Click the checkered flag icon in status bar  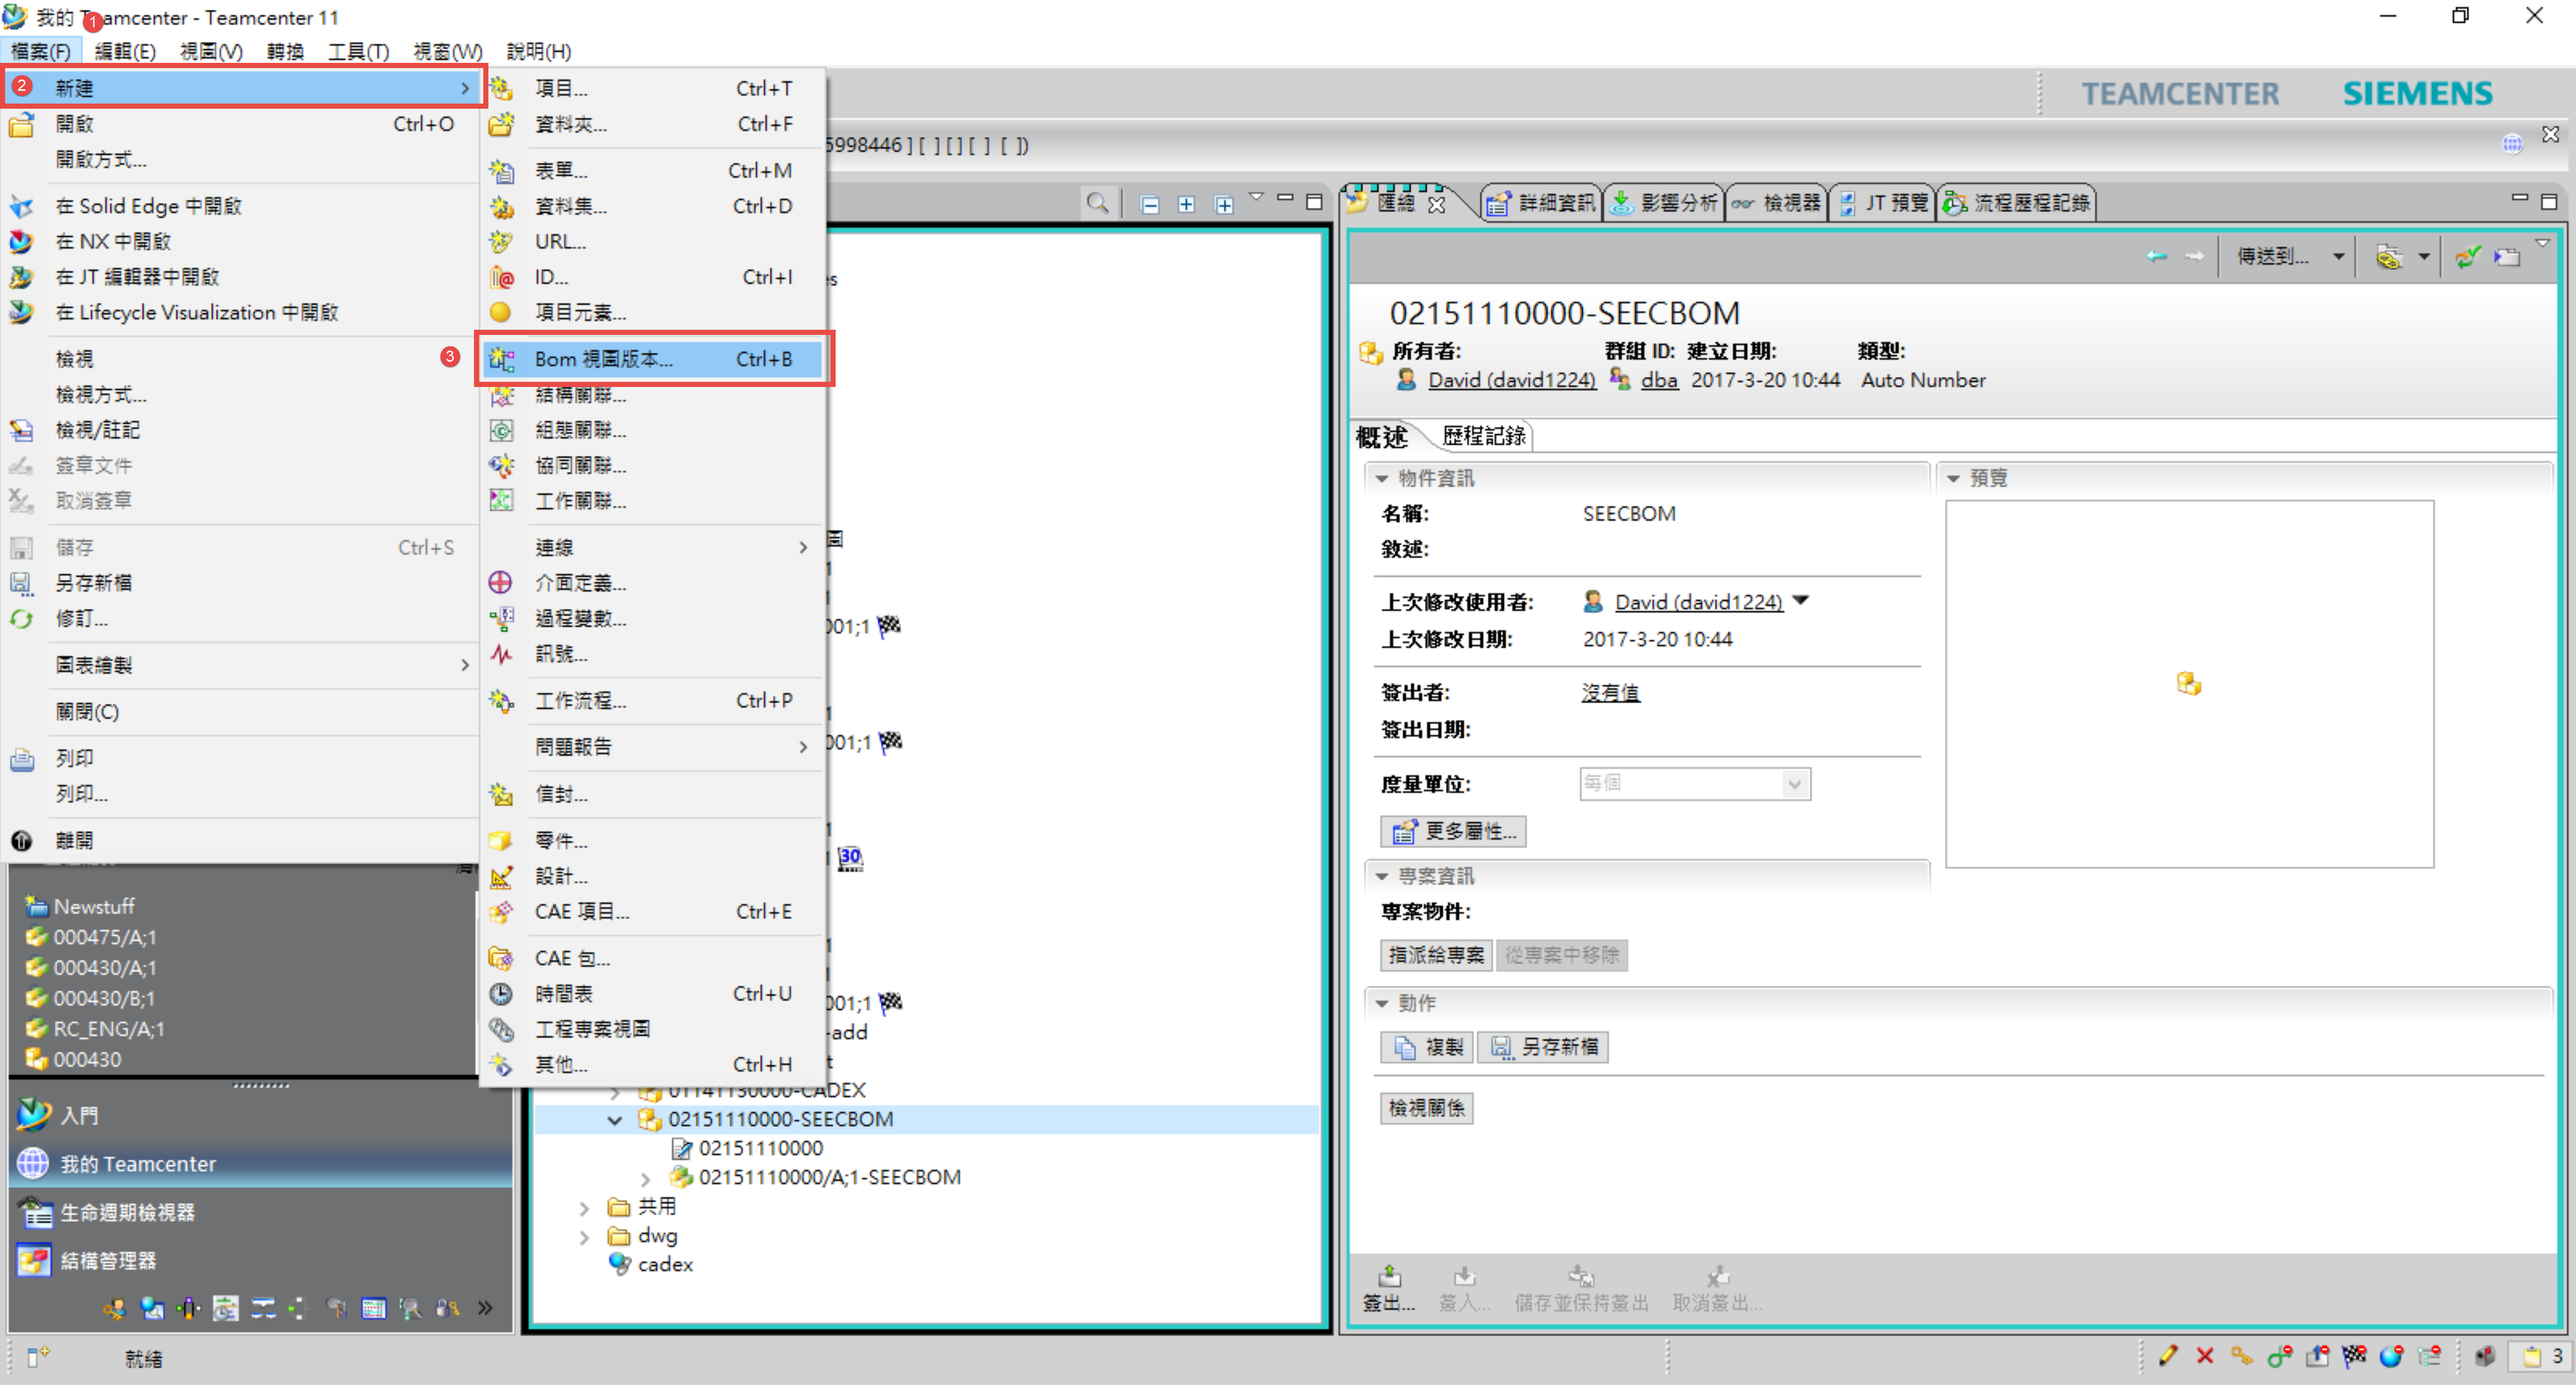2354,1357
